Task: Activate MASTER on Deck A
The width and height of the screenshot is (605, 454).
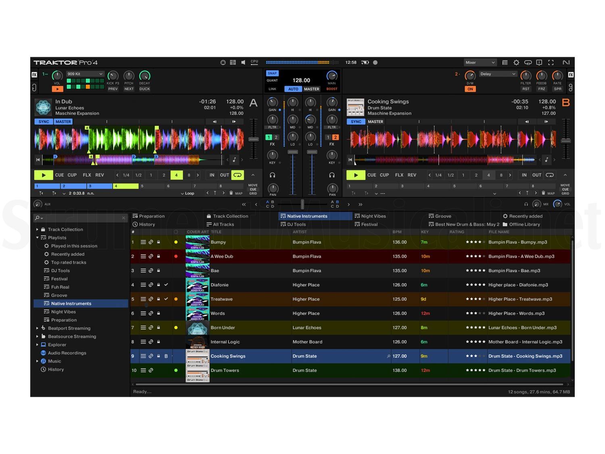Action: 63,121
